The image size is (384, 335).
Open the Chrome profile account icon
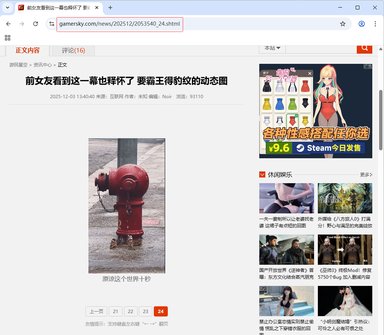click(x=361, y=23)
